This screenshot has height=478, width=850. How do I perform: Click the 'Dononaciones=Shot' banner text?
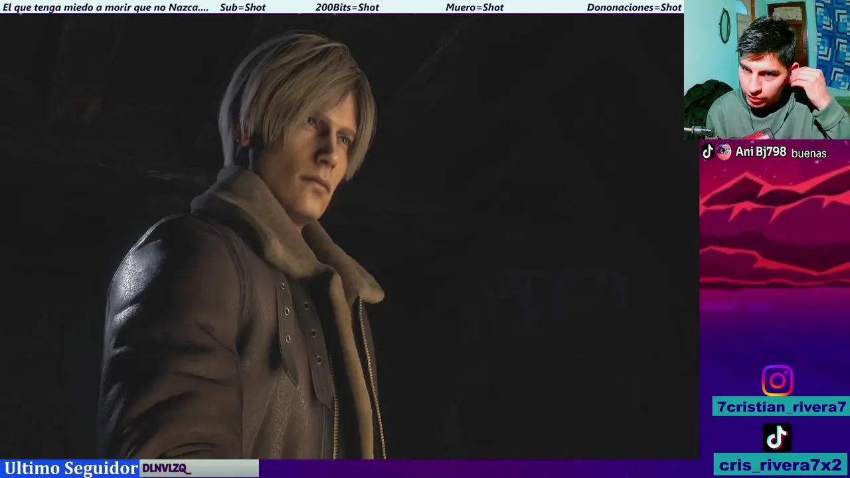[x=634, y=7]
